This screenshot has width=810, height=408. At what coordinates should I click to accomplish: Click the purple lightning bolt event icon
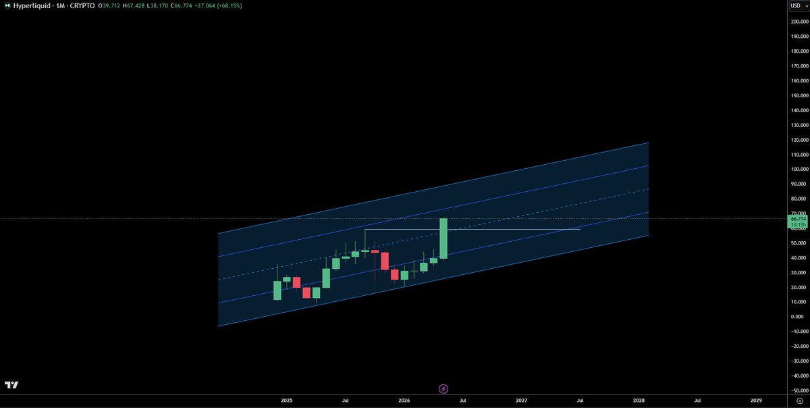click(443, 388)
